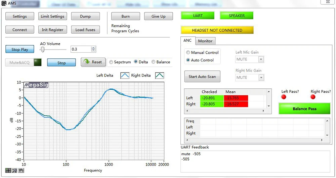Image resolution: width=336 pixels, height=178 pixels.
Task: Select the graph pan hand tool
Action: [20, 170]
